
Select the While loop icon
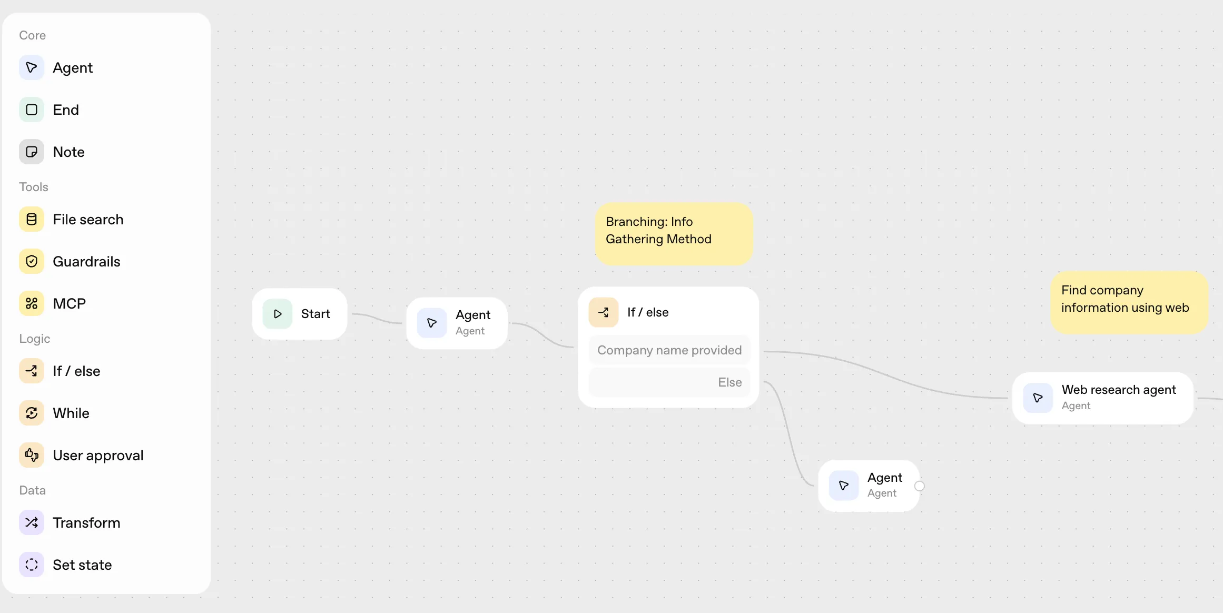pyautogui.click(x=32, y=413)
